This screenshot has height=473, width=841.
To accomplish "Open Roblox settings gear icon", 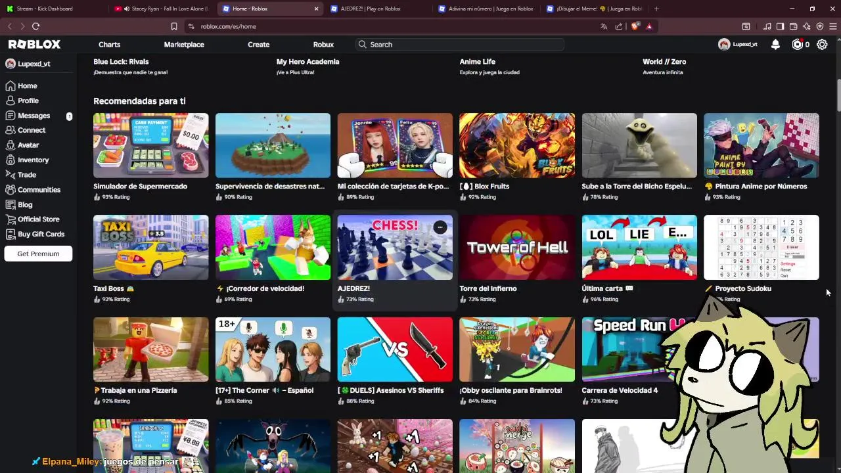I will point(822,44).
